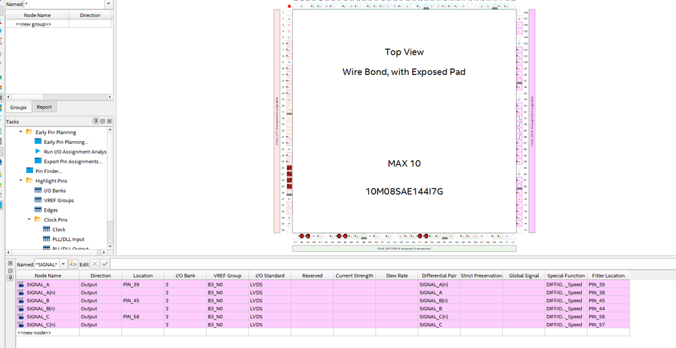Click the output pin icon of SIGNAL_C(n)

(x=20, y=324)
